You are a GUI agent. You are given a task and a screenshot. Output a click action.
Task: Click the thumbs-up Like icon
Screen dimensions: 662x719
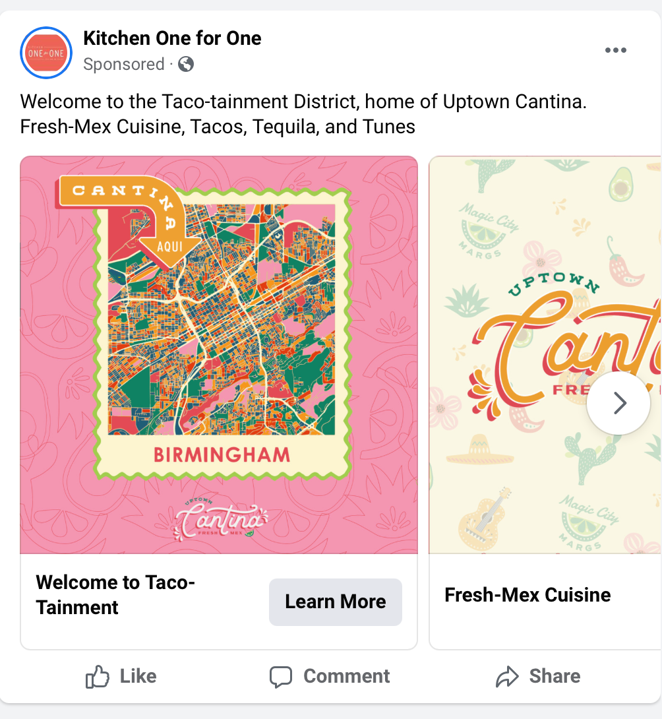tap(98, 677)
